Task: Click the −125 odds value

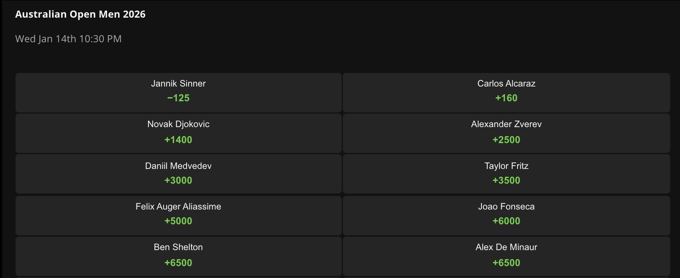Action: click(x=178, y=98)
